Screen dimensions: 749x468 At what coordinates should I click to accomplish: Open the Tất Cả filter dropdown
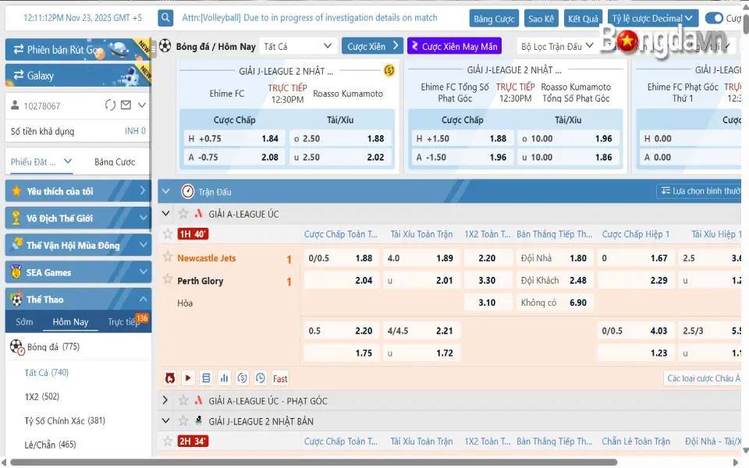297,47
